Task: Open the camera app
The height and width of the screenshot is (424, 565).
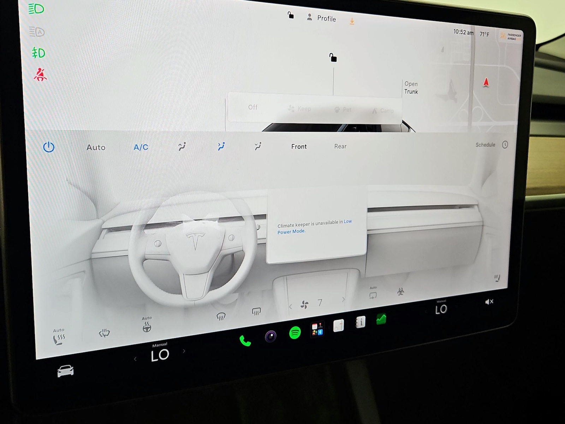Action: point(271,336)
